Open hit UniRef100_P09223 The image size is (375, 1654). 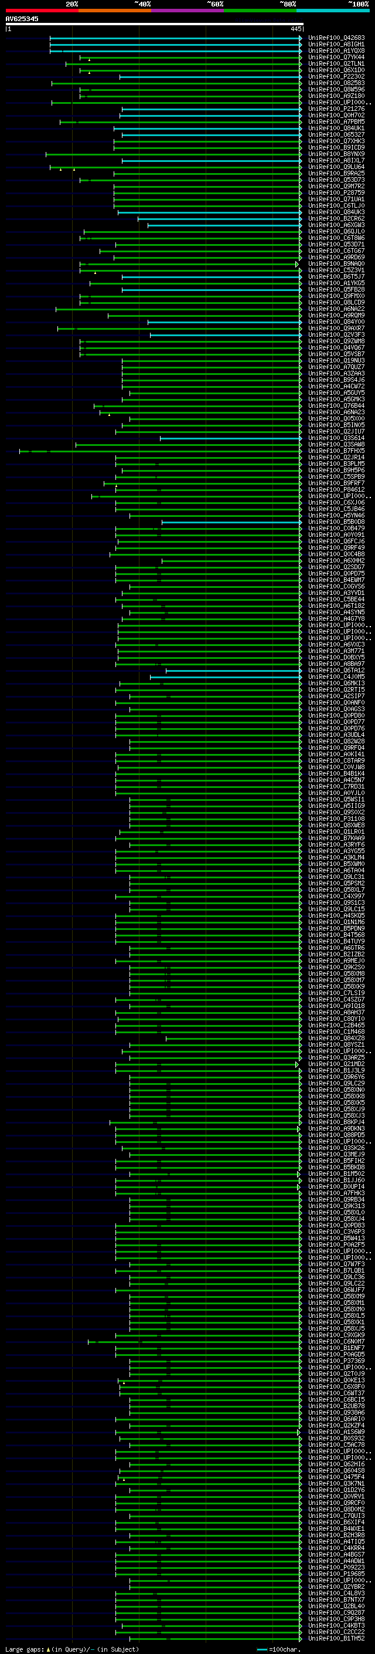point(336,1567)
